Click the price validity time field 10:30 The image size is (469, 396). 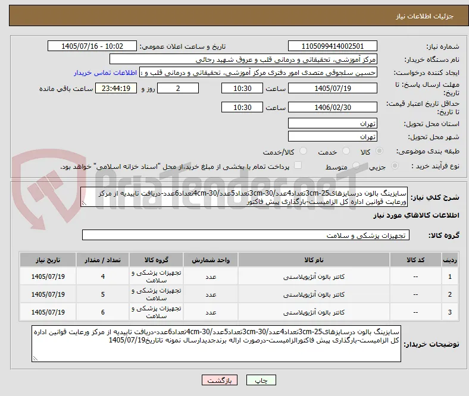coord(242,107)
